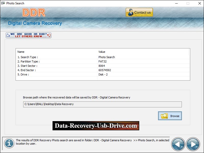
Task: Click the Name column header
Action: click(21, 52)
